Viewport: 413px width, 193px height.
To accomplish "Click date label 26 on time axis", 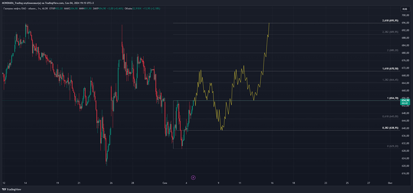I will [111, 183].
